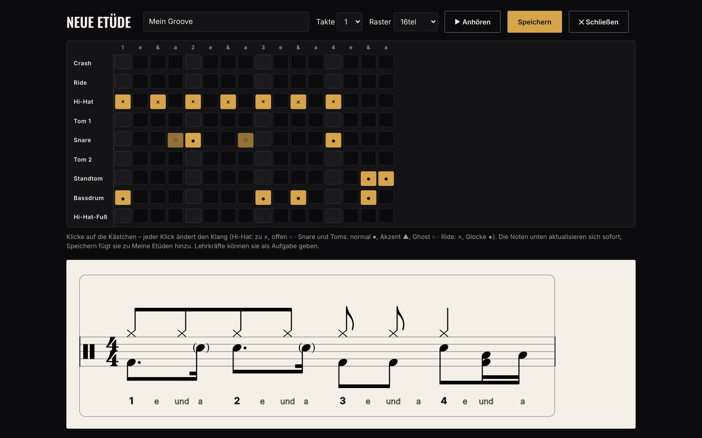The height and width of the screenshot is (438, 702).
Task: Click beat number 1 under the notation
Action: pyautogui.click(x=131, y=401)
